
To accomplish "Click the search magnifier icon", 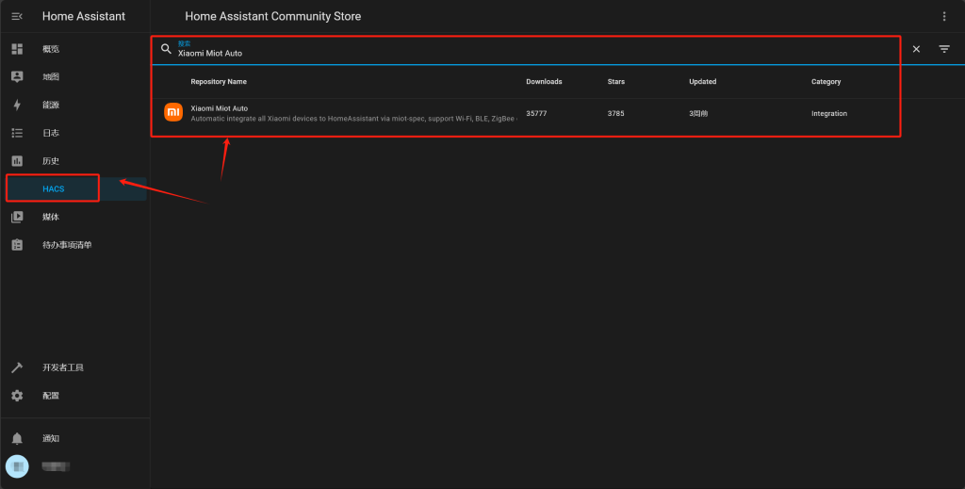I will 166,49.
